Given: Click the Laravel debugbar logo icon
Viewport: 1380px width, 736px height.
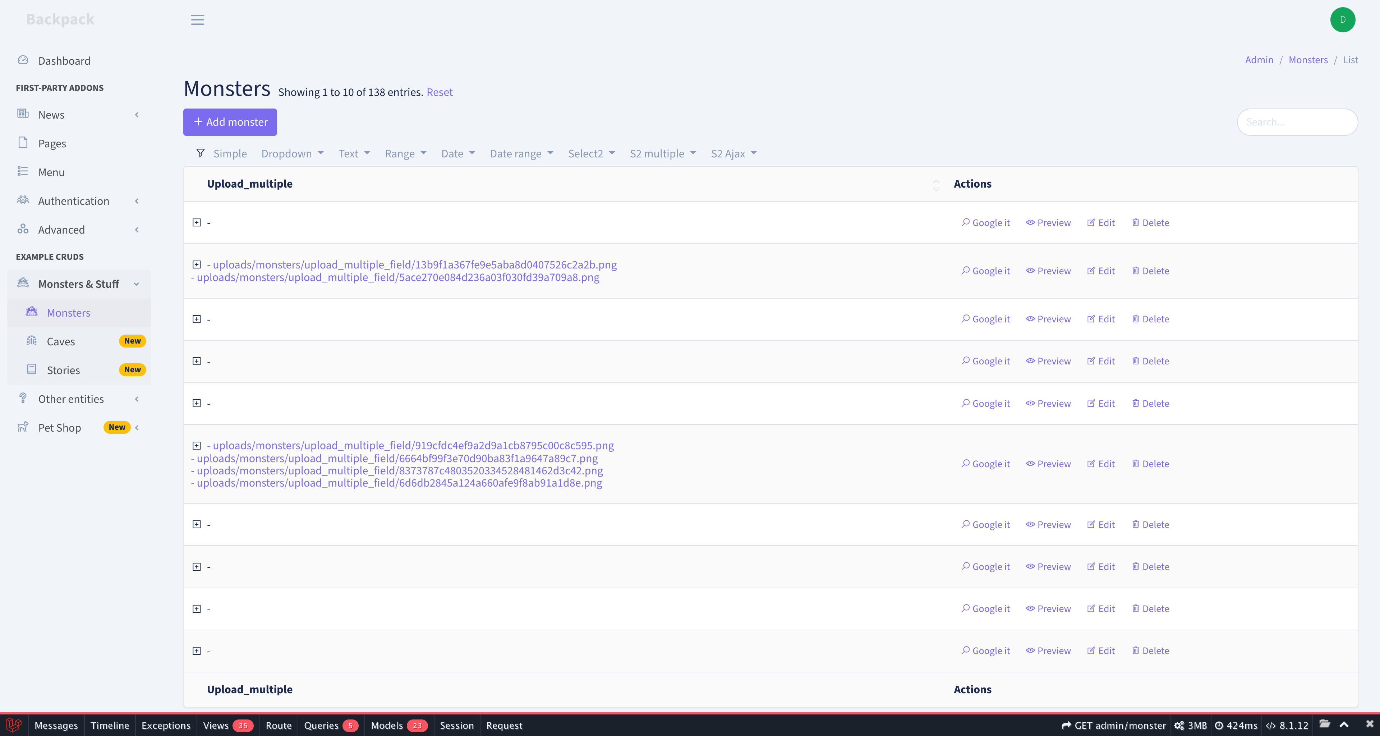Looking at the screenshot, I should click(14, 725).
